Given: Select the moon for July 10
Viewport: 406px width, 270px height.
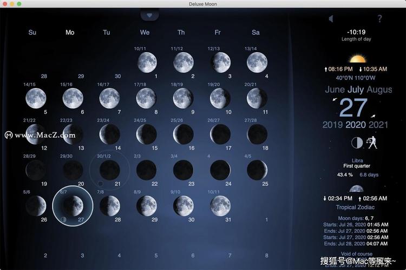Looking at the screenshot, I should pyautogui.click(x=220, y=98).
